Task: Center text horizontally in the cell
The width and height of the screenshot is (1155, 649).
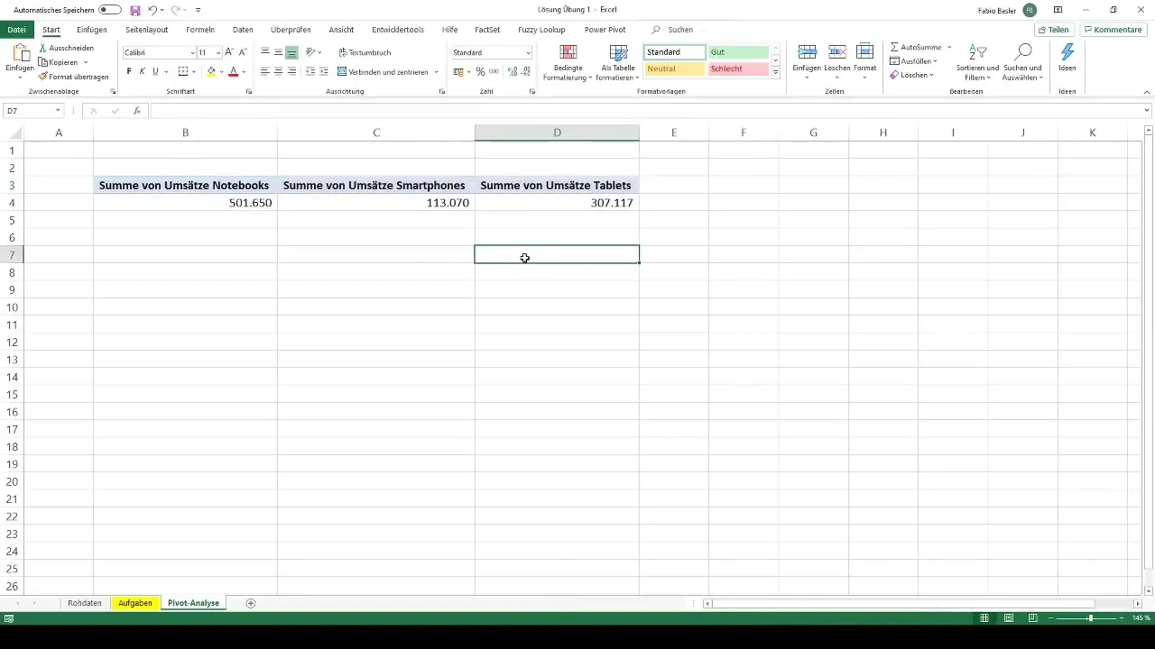Action: 278,71
